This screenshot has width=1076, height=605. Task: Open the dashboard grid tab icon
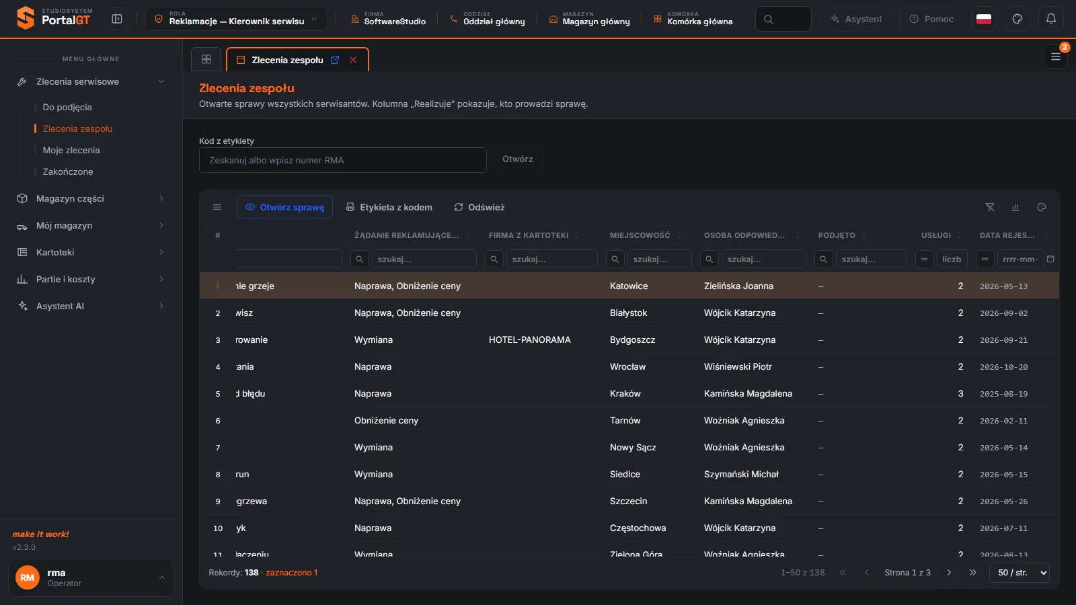(206, 59)
